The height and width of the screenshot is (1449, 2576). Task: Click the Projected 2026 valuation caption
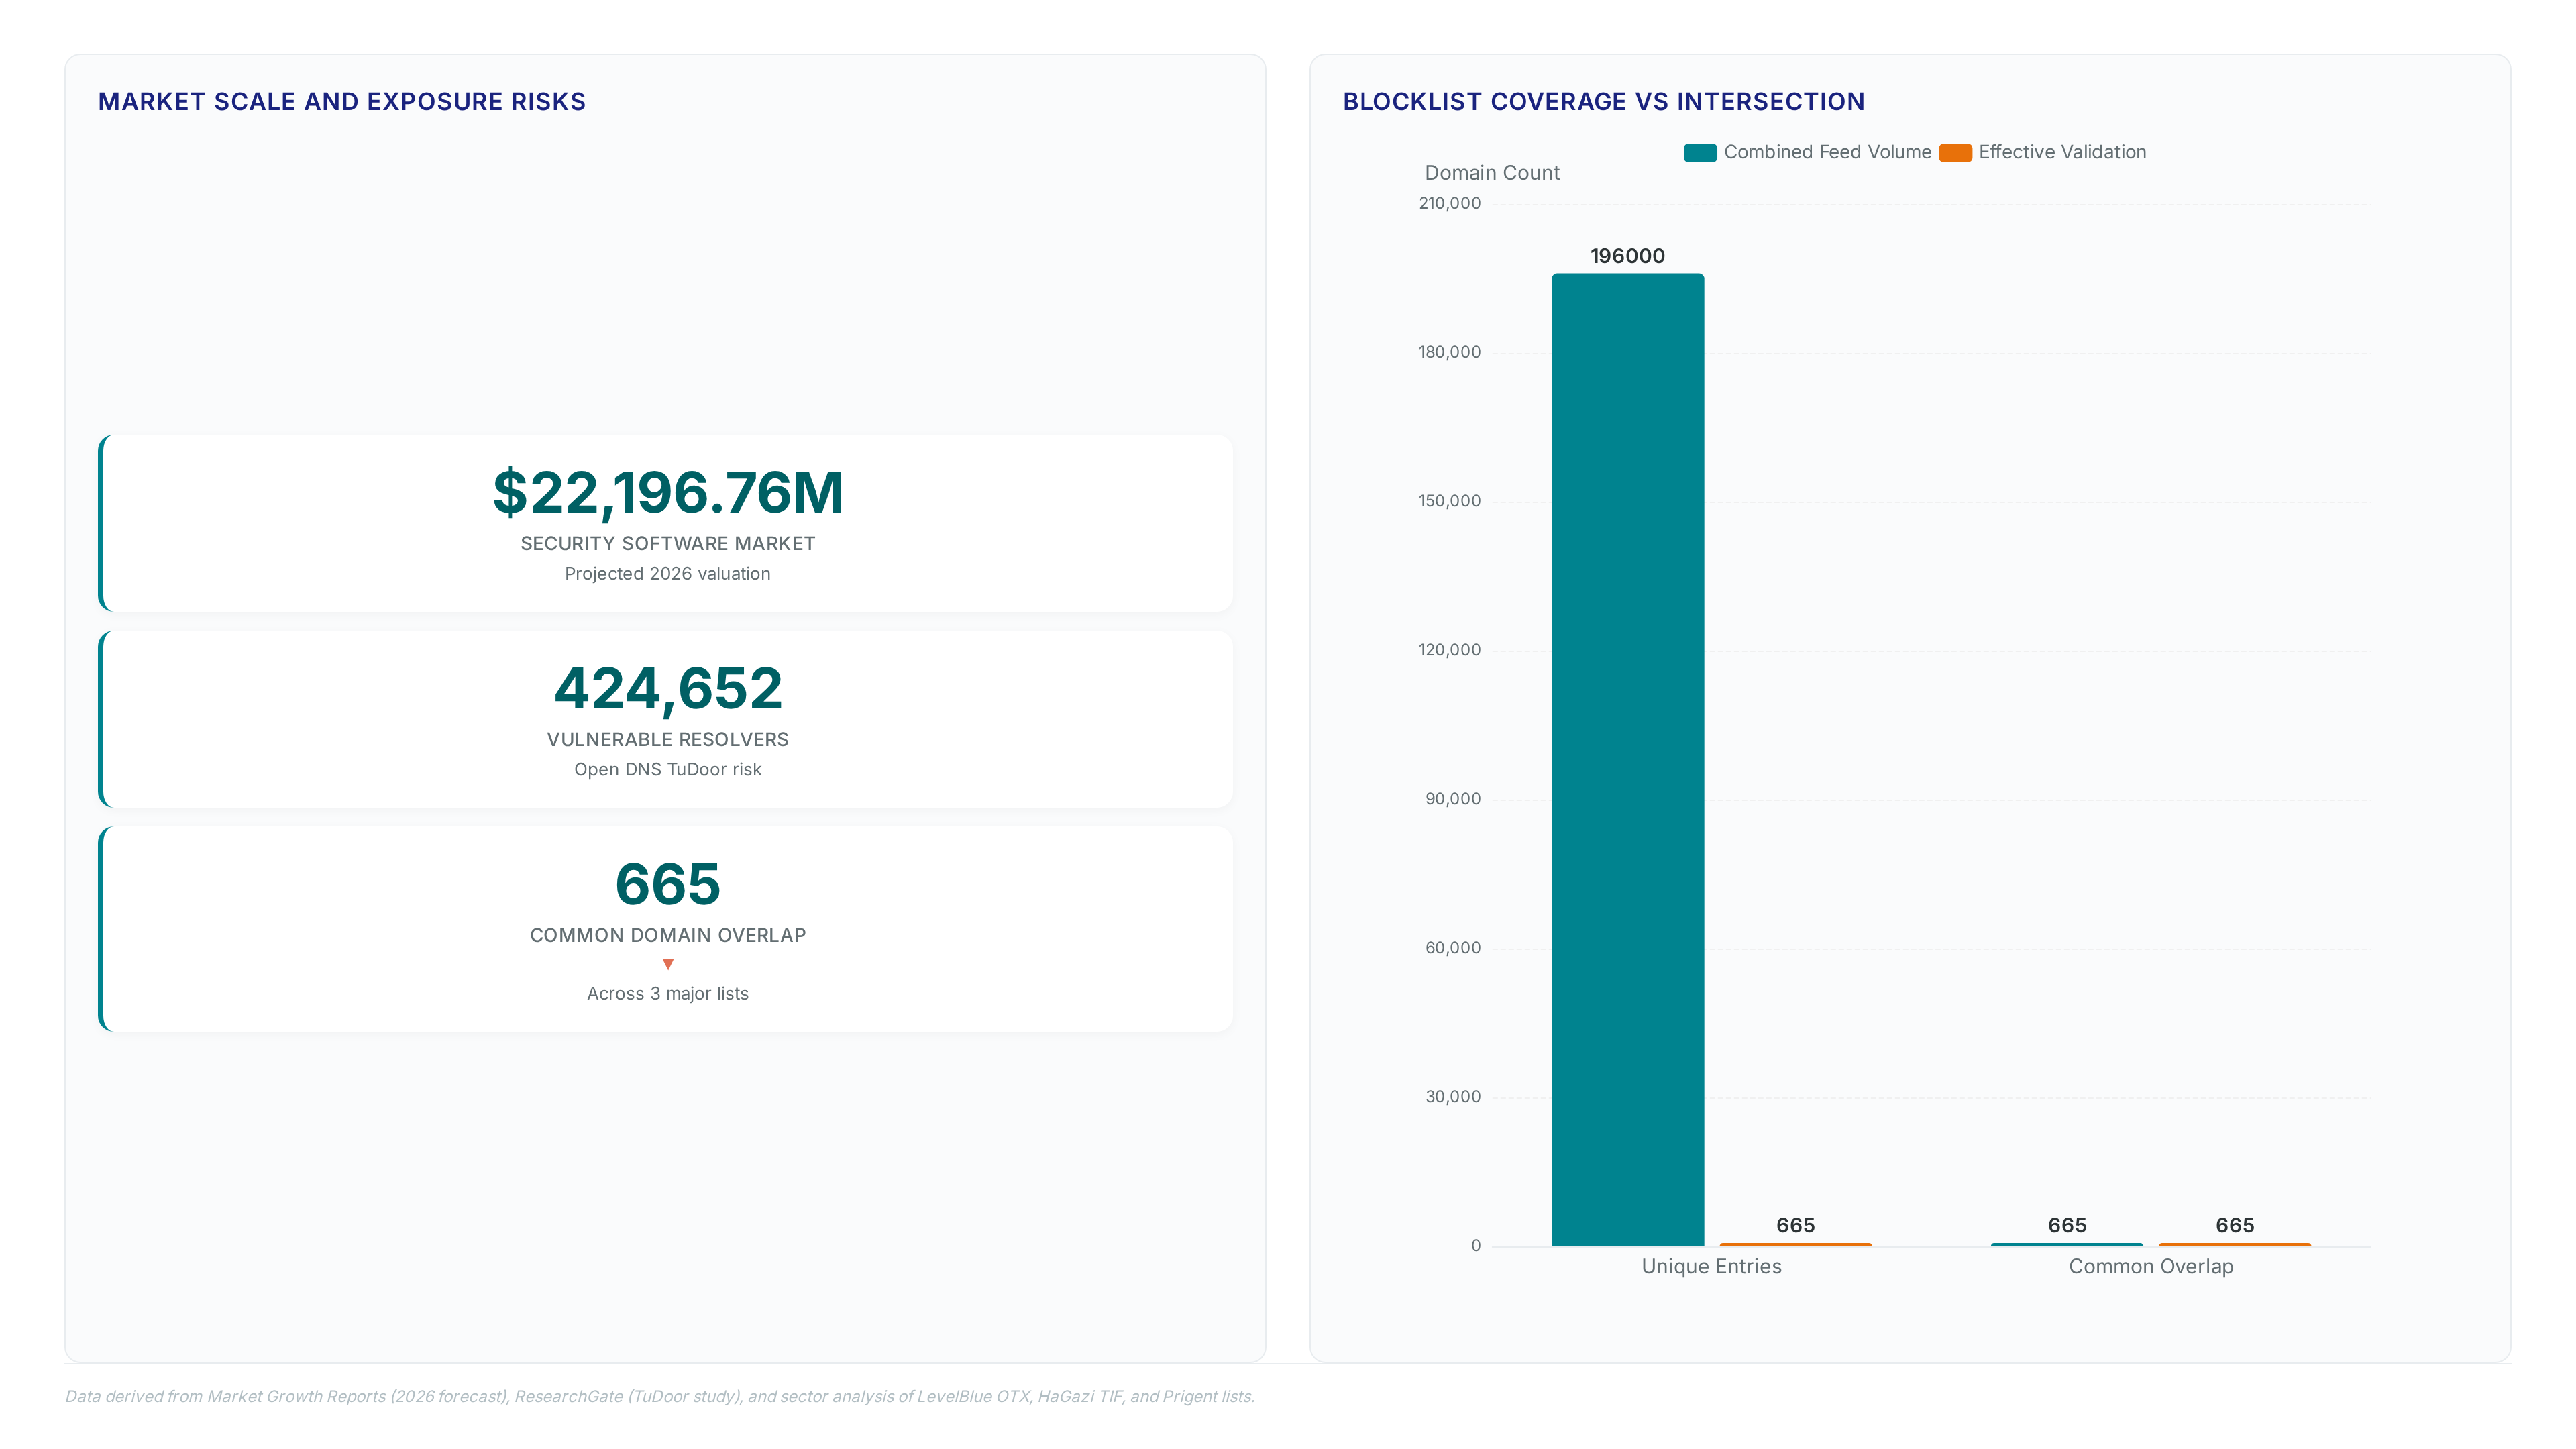(x=668, y=573)
